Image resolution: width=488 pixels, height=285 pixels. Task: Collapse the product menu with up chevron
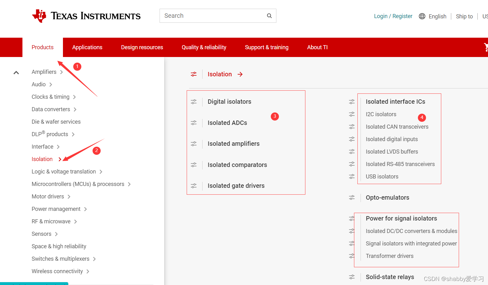point(16,73)
